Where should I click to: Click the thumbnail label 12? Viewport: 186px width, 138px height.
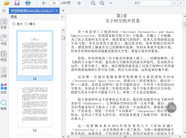[x=35, y=130]
